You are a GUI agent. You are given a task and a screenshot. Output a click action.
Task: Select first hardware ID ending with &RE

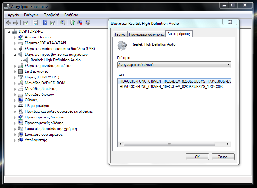tap(174, 81)
